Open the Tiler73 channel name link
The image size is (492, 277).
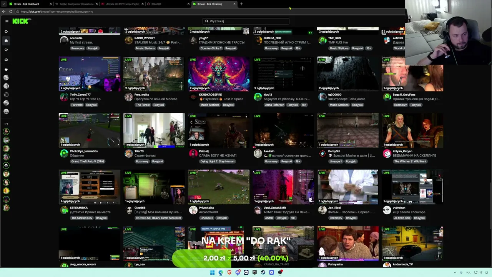(139, 151)
